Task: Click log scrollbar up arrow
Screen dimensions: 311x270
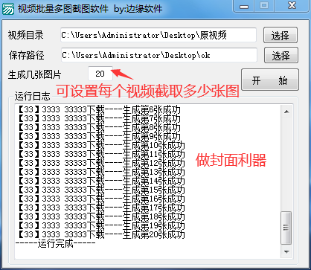Action: click(286, 112)
